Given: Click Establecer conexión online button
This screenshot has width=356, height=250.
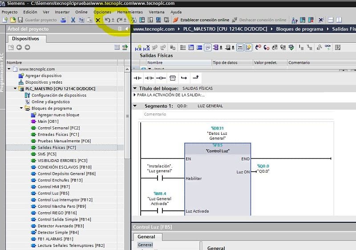Looking at the screenshot, I should [202, 20].
